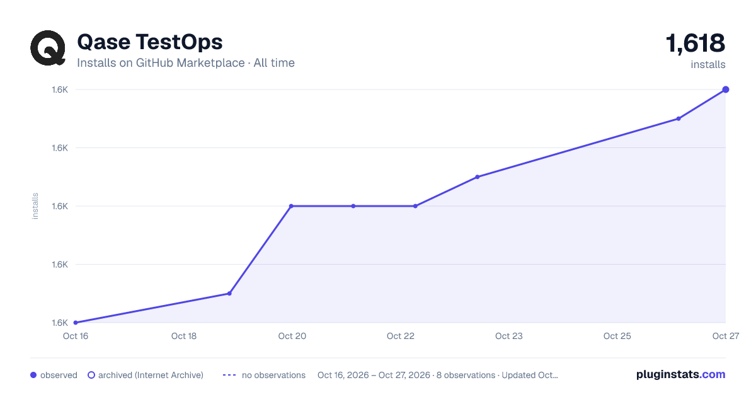Select the 'observed' legend label
Image resolution: width=756 pixels, height=397 pixels.
59,375
